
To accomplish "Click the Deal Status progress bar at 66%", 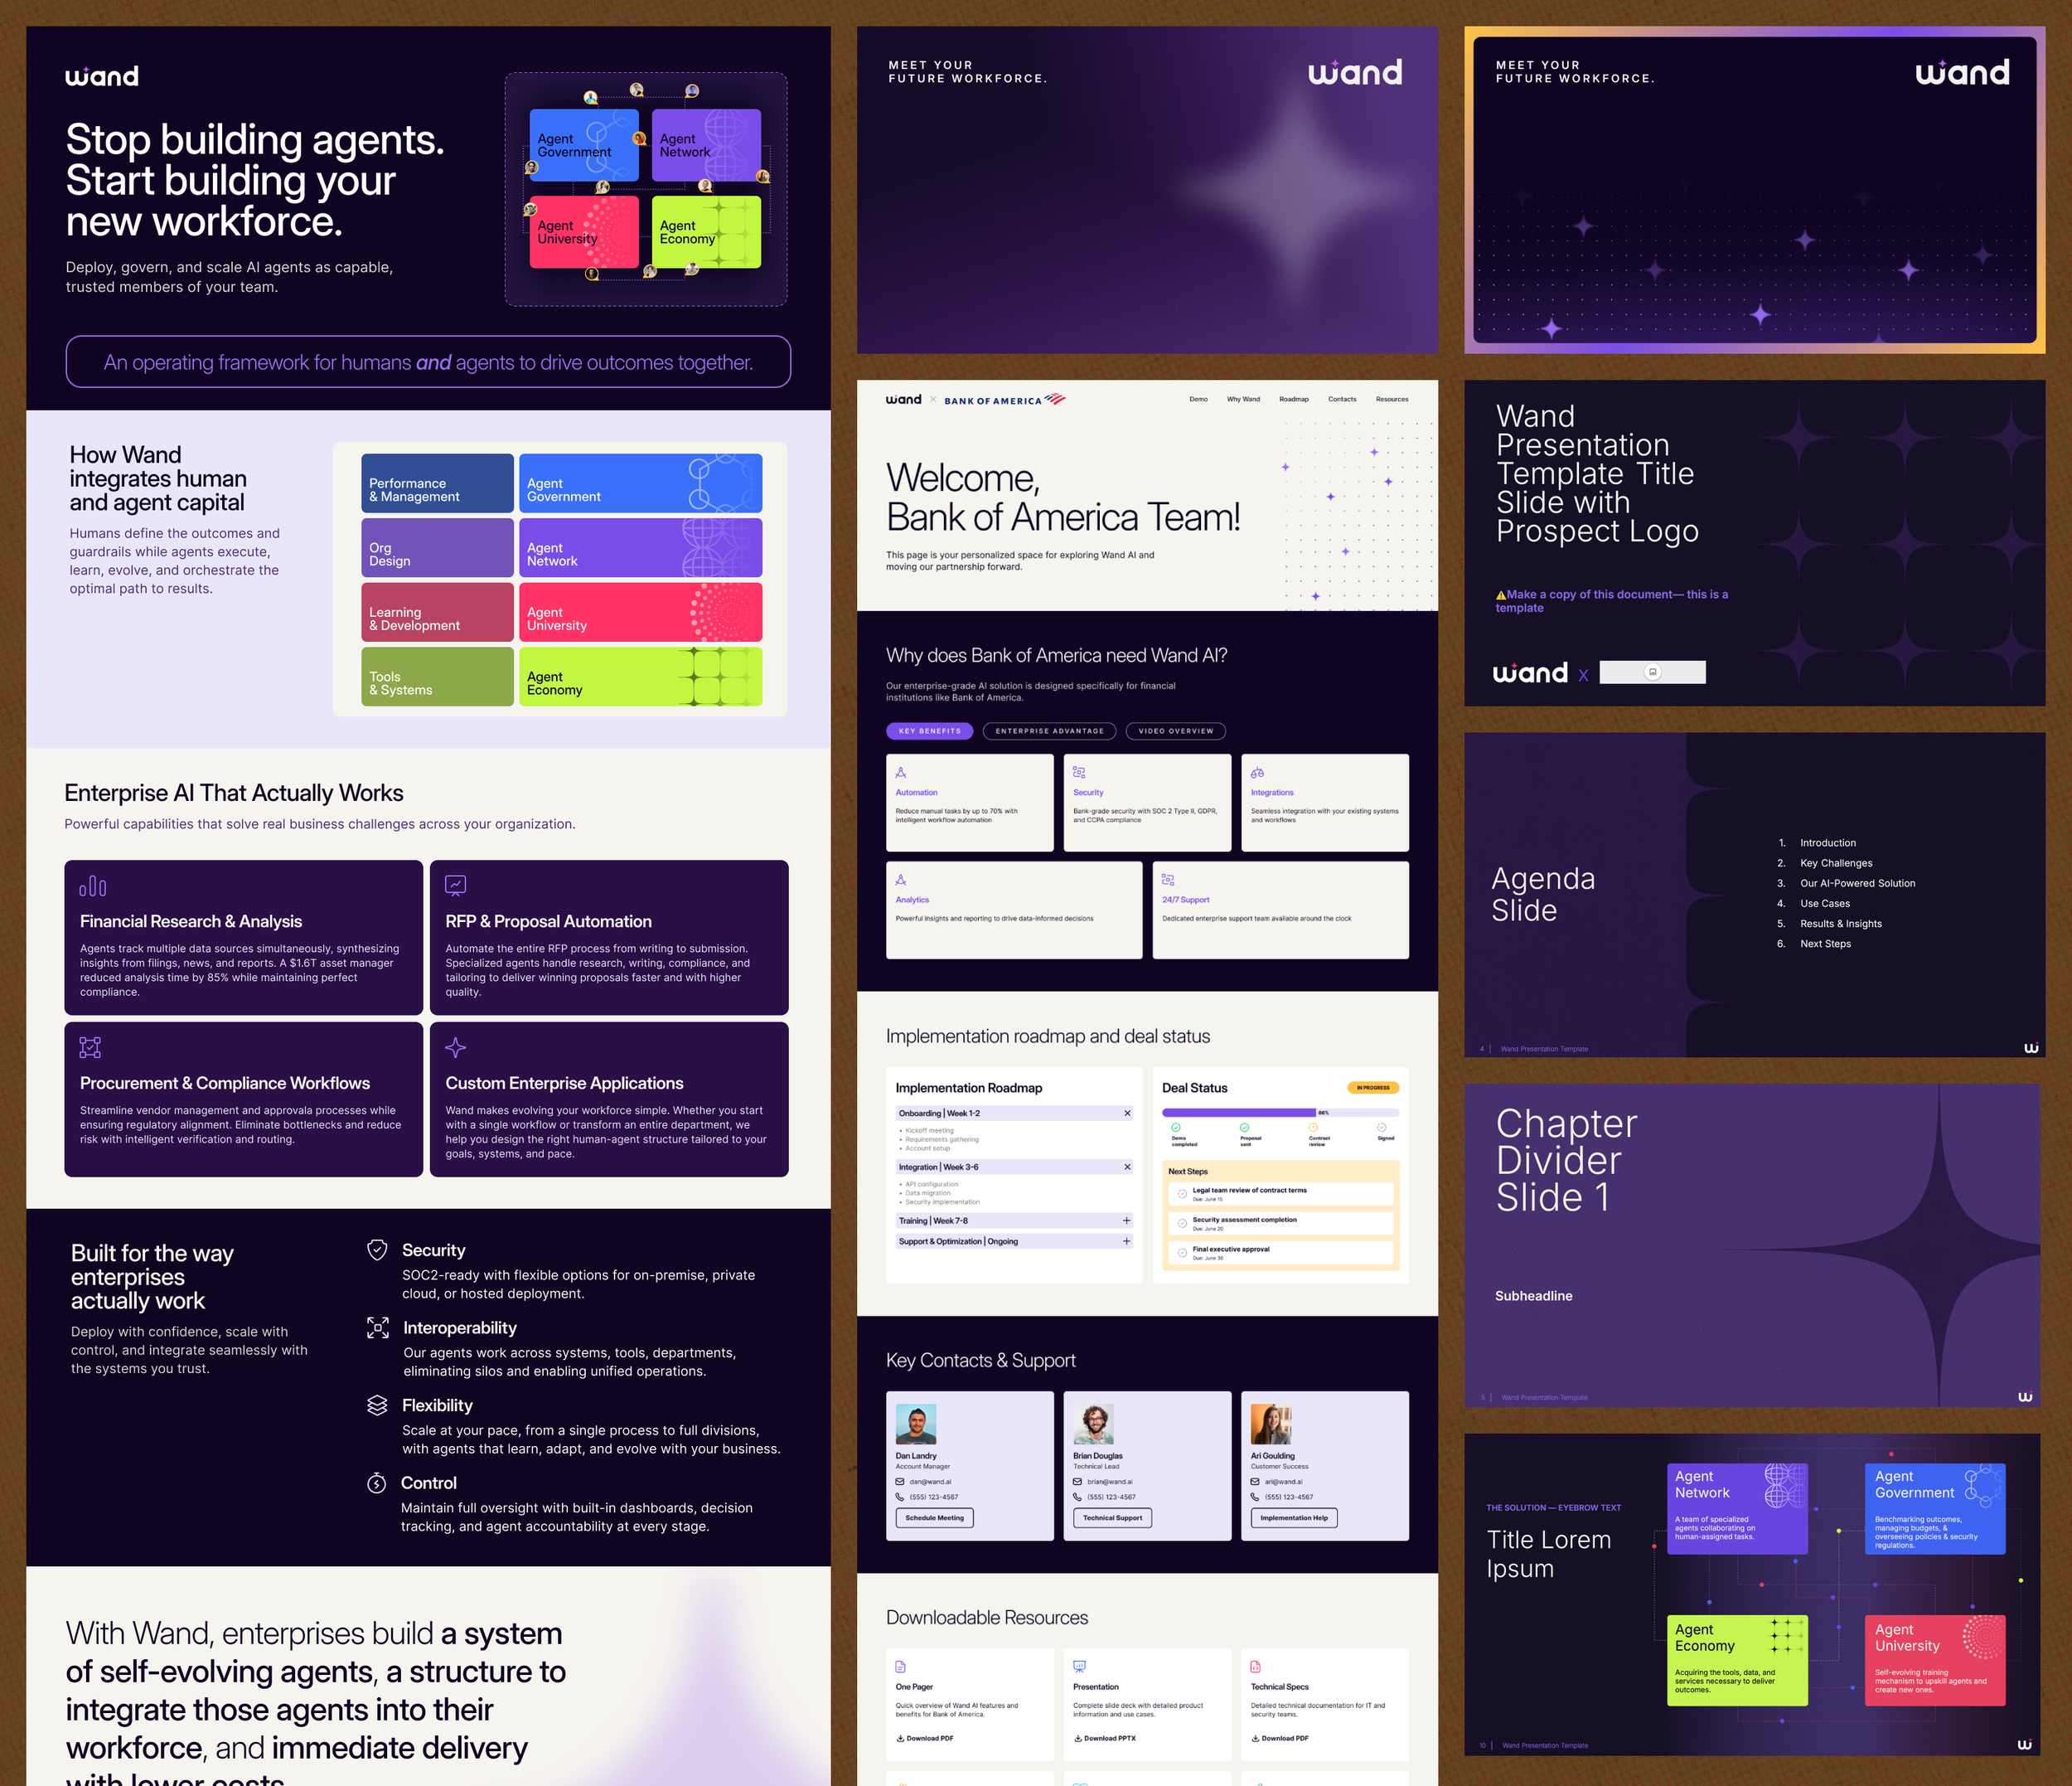I will click(1280, 1113).
